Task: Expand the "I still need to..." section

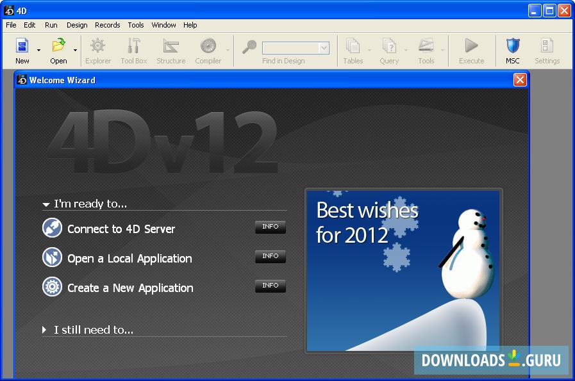Action: [x=44, y=330]
